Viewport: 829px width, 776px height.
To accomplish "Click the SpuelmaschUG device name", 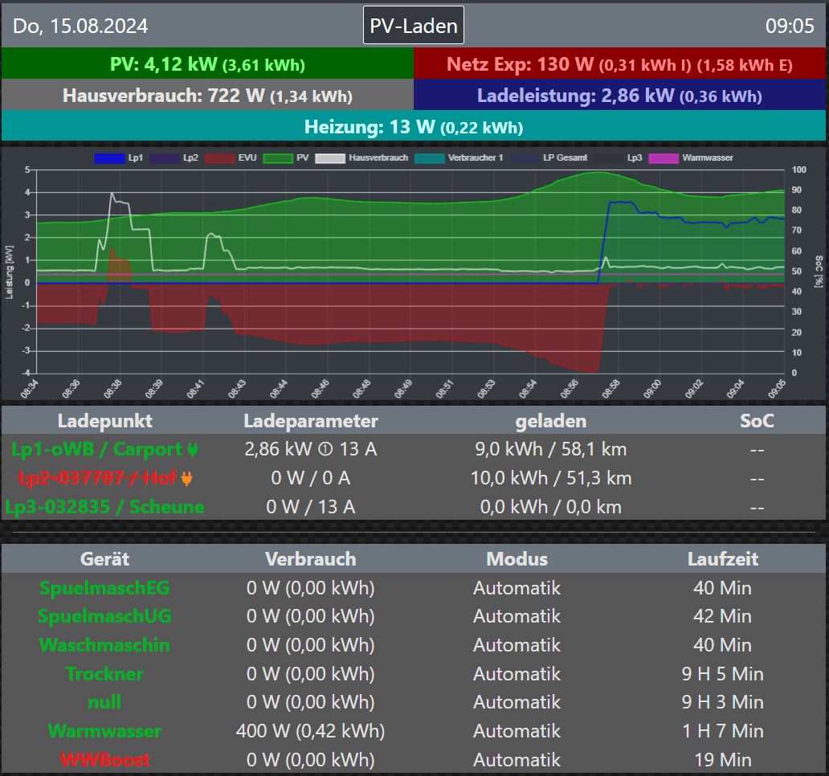I will tap(104, 616).
